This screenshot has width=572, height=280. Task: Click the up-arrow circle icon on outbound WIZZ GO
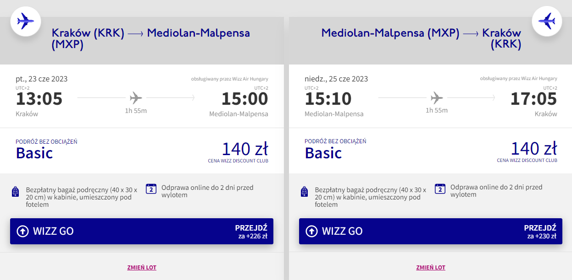pyautogui.click(x=22, y=231)
